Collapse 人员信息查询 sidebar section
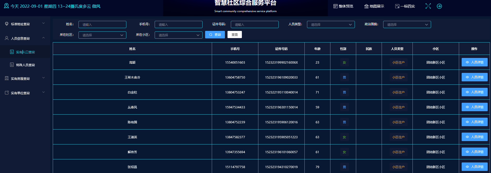The height and width of the screenshot is (173, 491). pyautogui.click(x=25, y=38)
